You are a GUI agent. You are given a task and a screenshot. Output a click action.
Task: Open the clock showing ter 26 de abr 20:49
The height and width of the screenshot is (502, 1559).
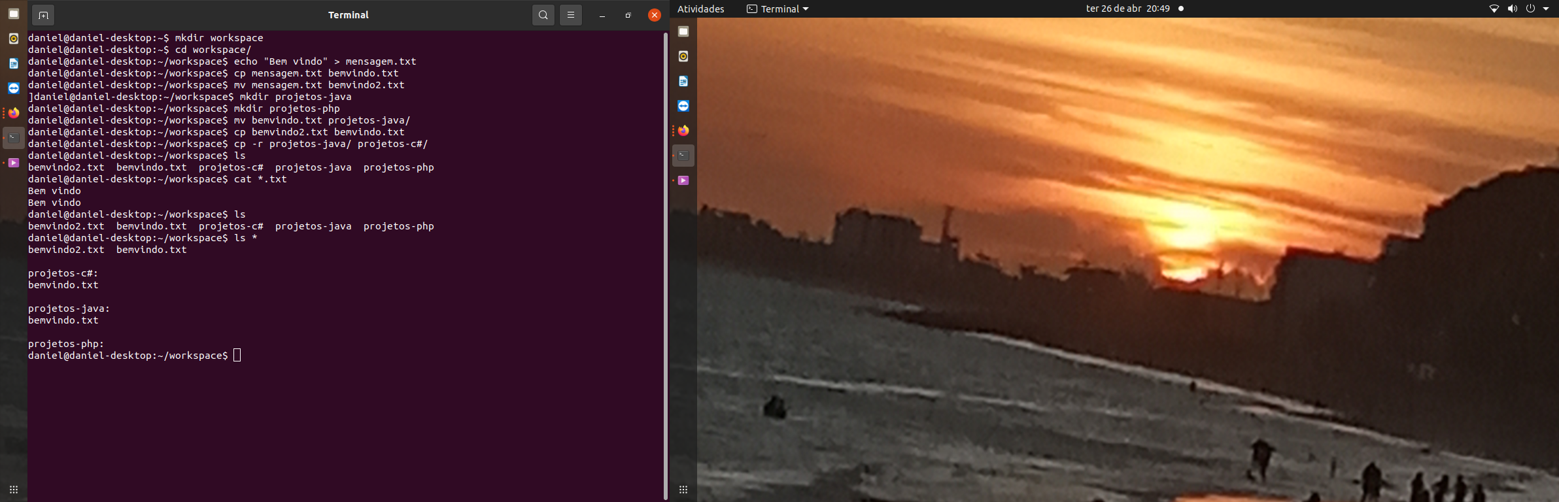click(x=1128, y=8)
